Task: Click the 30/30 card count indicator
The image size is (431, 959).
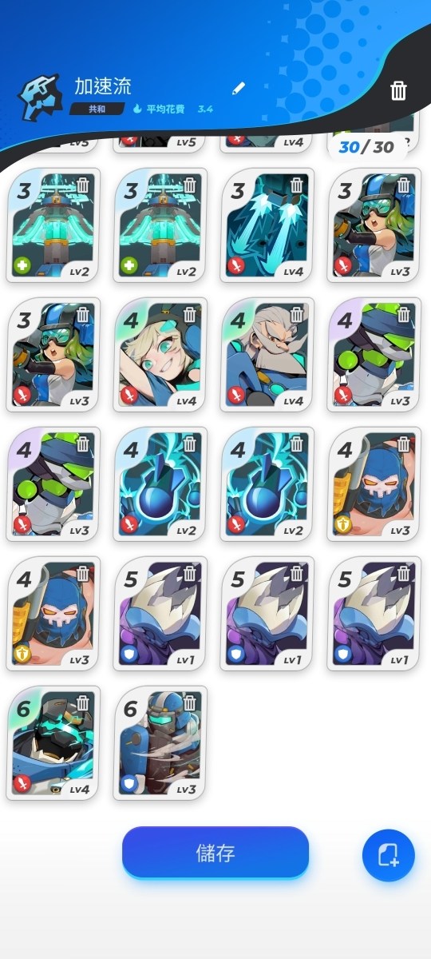Action: click(x=366, y=147)
